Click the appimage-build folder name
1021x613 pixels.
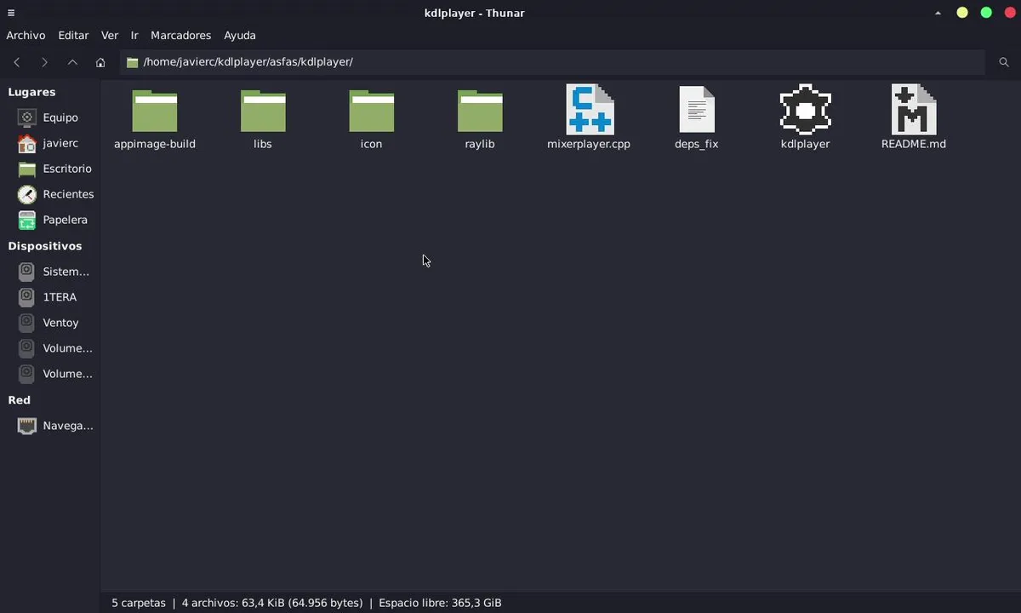pyautogui.click(x=155, y=144)
